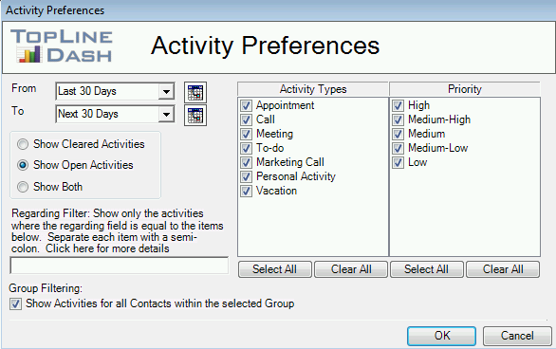
Task: Confirm preferences with the OK button
Action: tap(442, 336)
